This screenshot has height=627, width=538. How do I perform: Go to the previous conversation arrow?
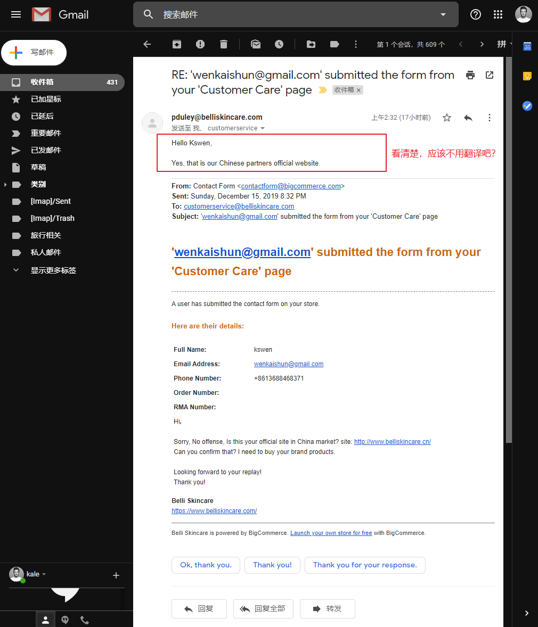pyautogui.click(x=461, y=44)
